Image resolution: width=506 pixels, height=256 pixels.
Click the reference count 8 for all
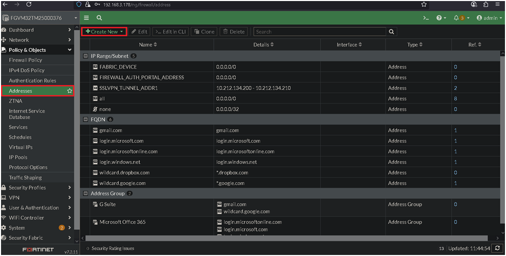click(455, 99)
